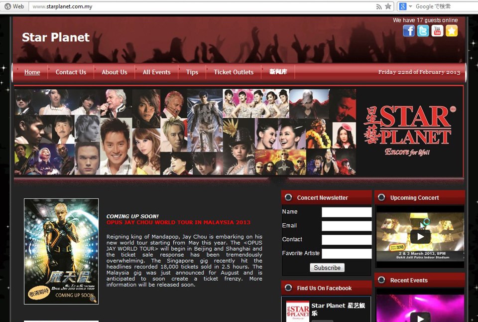Open Jay Chou concert poster thumbnail
Screen dimensions: 478x322
61,252
